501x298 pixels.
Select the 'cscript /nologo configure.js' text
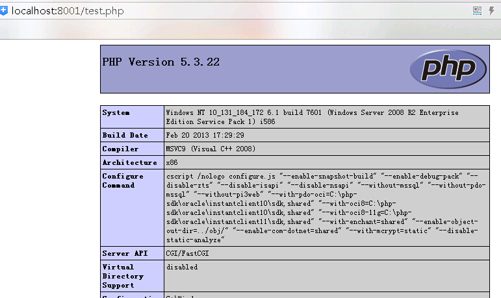(221, 177)
